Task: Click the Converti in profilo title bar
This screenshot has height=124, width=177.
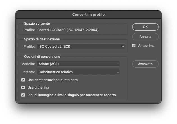Action: 88,15
